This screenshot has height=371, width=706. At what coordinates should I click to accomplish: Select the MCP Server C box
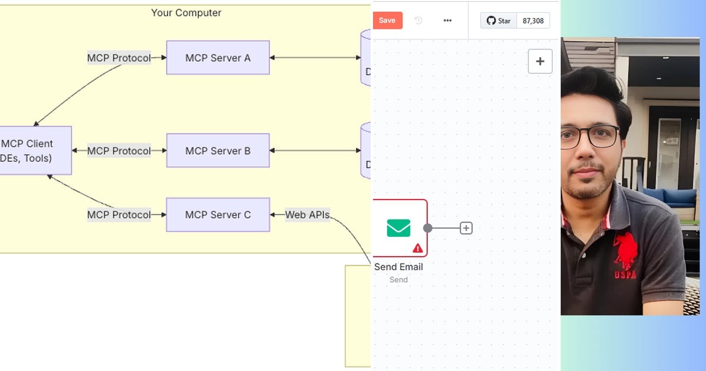(218, 214)
